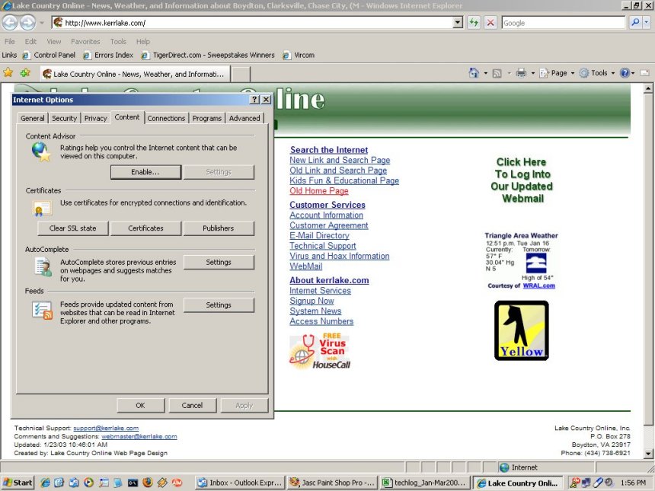
Task: Click the Publishers button
Action: (219, 228)
